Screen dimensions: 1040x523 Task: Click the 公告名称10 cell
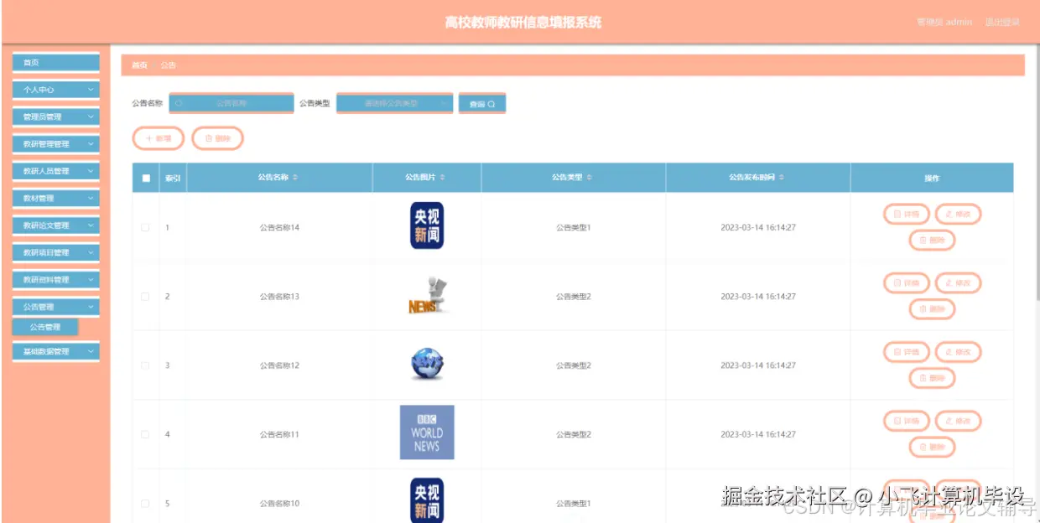point(279,503)
